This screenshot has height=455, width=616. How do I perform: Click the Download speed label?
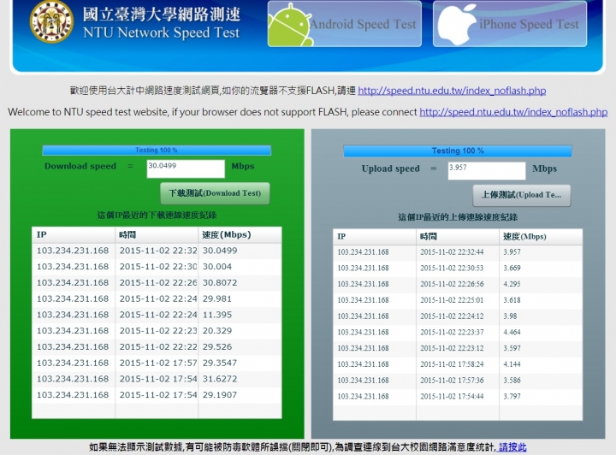point(80,166)
